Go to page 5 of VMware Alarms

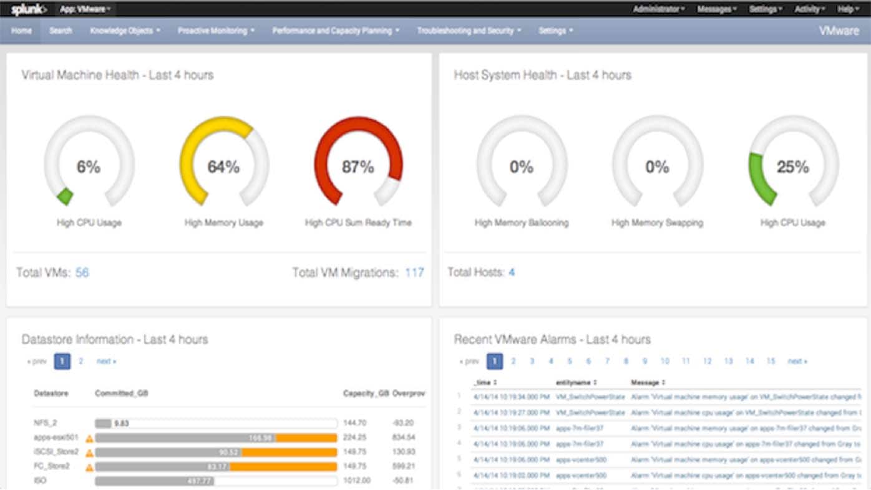pyautogui.click(x=570, y=361)
